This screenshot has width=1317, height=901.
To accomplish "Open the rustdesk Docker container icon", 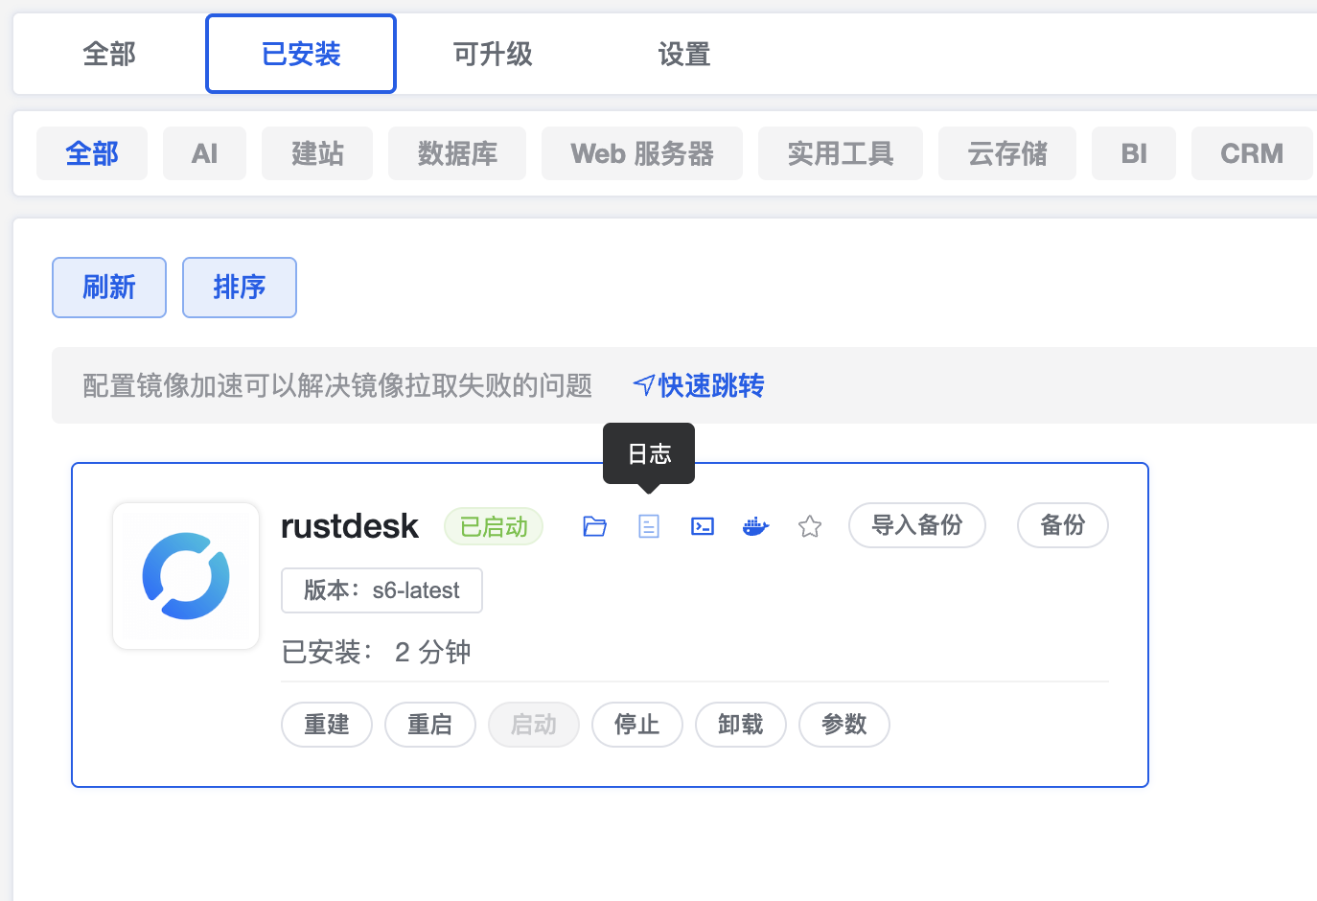I will pyautogui.click(x=756, y=526).
